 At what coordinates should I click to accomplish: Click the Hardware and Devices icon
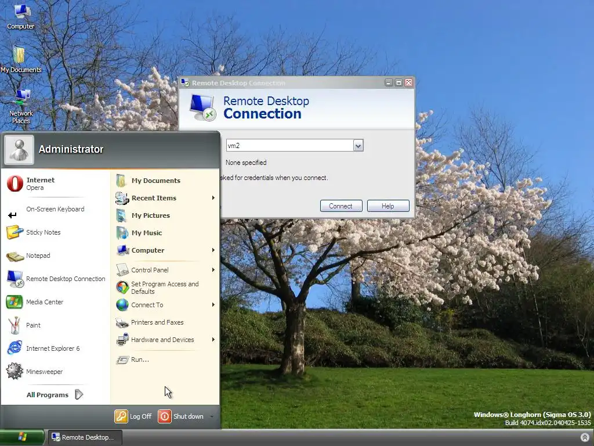tap(122, 340)
